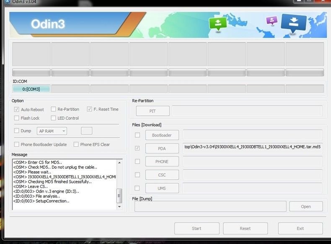Click 'SetupConnection..' log line
The width and height of the screenshot is (331, 244).
coord(41,201)
